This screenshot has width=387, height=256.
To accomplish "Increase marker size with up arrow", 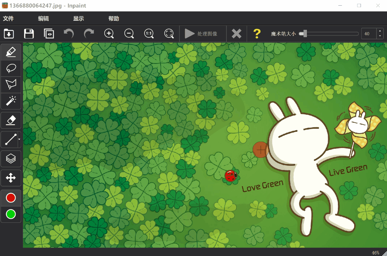I will pyautogui.click(x=380, y=31).
